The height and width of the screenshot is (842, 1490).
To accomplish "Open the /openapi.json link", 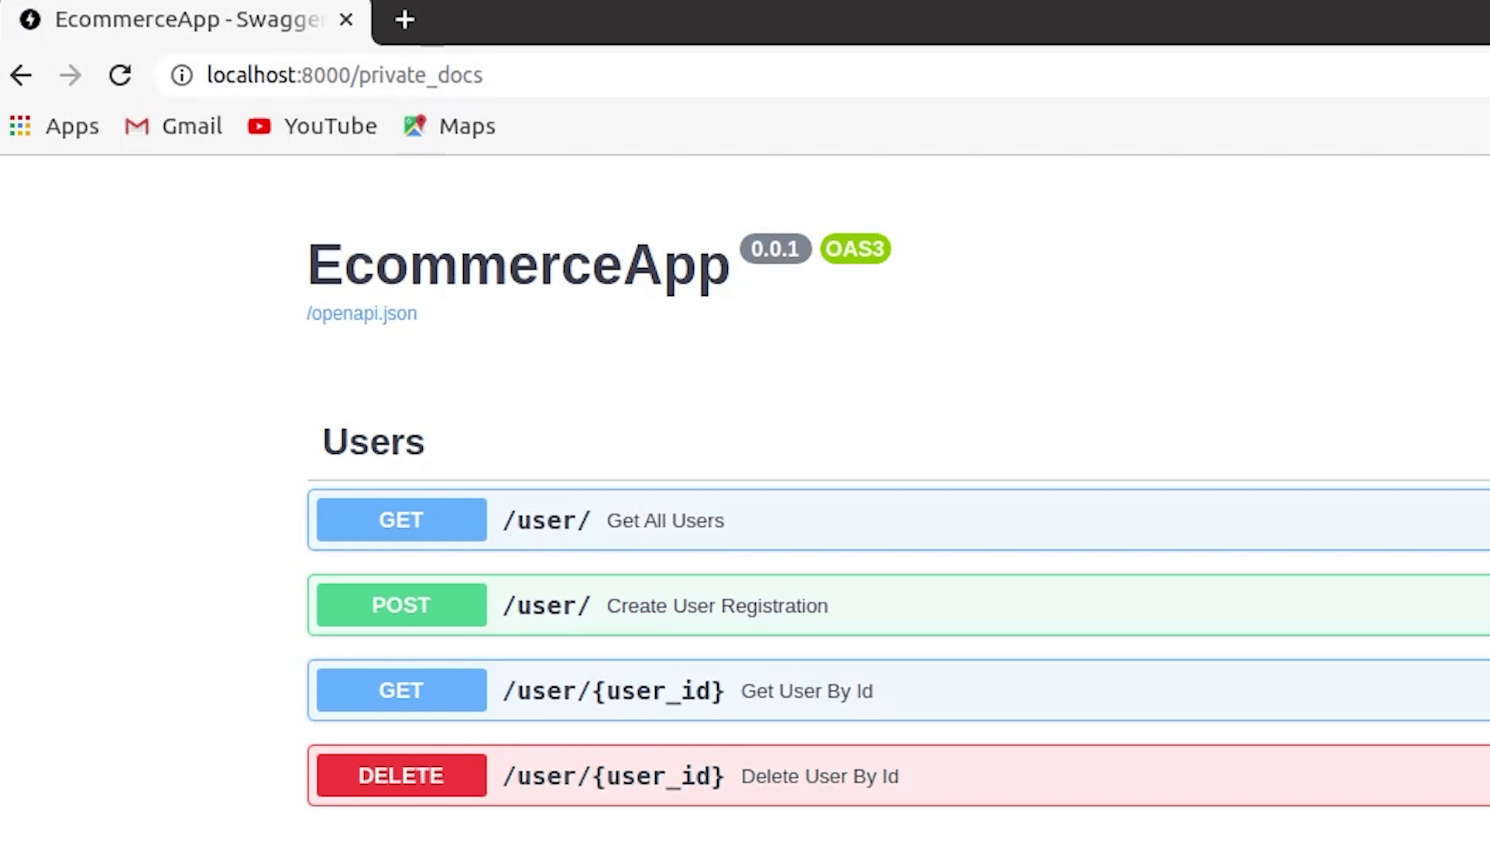I will coord(362,313).
